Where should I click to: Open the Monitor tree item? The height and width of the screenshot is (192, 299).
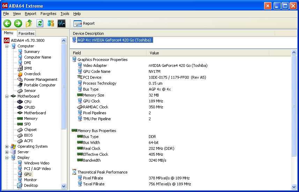click(x=30, y=180)
